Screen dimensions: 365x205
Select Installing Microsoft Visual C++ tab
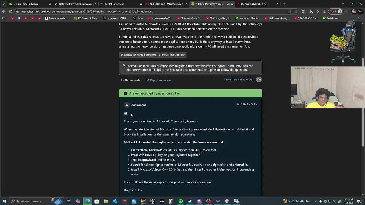pyautogui.click(x=212, y=4)
